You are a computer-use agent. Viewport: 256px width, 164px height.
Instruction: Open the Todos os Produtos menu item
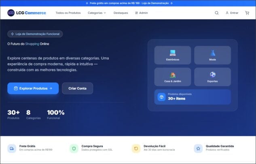point(68,13)
